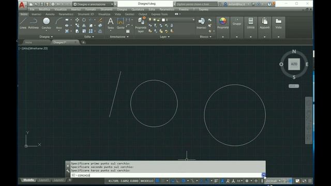Toggle lineweight display in status bar
Screen dimensions: 331x186
click(x=216, y=181)
